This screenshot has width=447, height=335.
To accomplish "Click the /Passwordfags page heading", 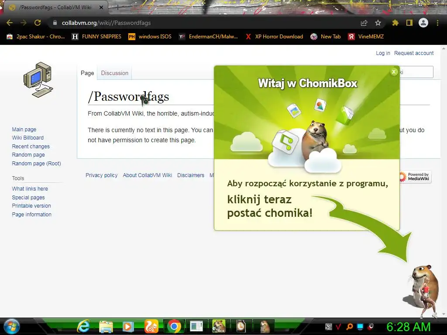I will (x=129, y=96).
